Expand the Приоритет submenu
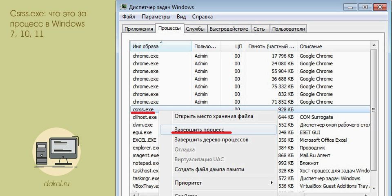The height and width of the screenshot is (196, 392). click(218, 183)
